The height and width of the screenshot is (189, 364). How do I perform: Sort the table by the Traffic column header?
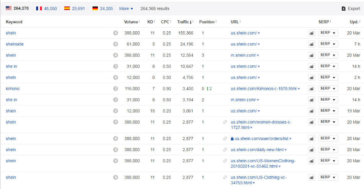pyautogui.click(x=184, y=22)
